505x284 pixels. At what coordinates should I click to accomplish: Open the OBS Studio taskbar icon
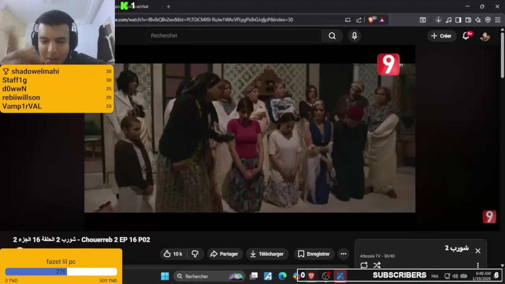pos(326,276)
